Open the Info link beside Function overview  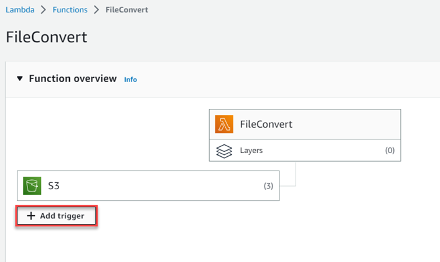[x=130, y=80]
